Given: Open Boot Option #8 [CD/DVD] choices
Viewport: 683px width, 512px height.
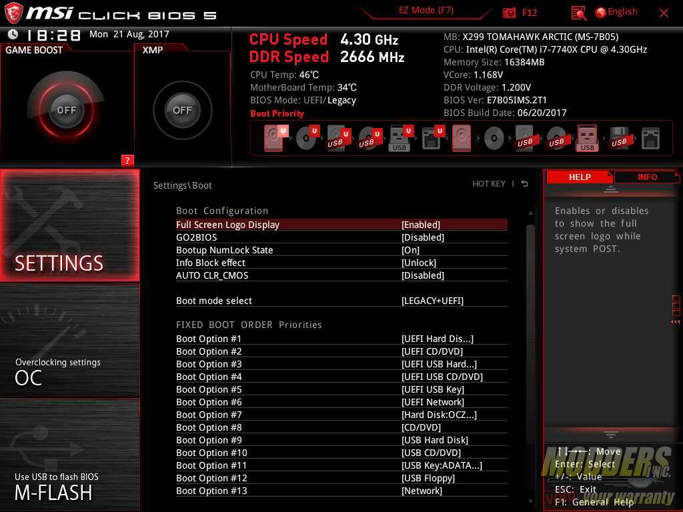Looking at the screenshot, I should point(341,427).
